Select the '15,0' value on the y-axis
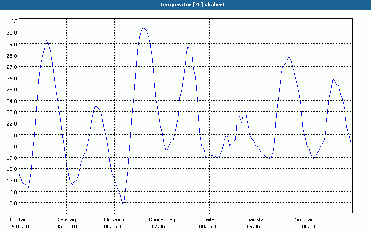371x231 pixels. [x=11, y=203]
